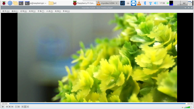The width and height of the screenshot is (194, 109).
Task: Open the 视频(V) menu
Action: coord(32,11)
